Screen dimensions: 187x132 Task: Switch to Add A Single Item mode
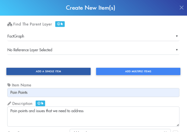coord(48,72)
